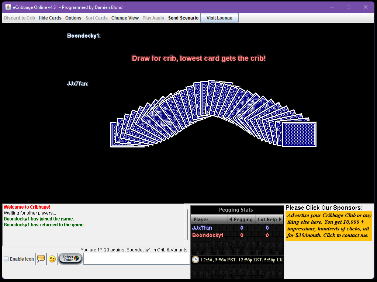
Task: Open the Options menu
Action: (73, 18)
